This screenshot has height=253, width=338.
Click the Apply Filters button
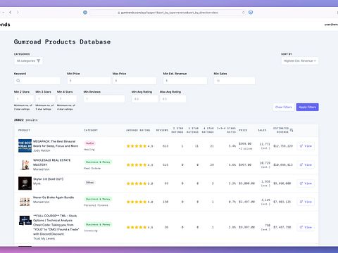tap(307, 107)
